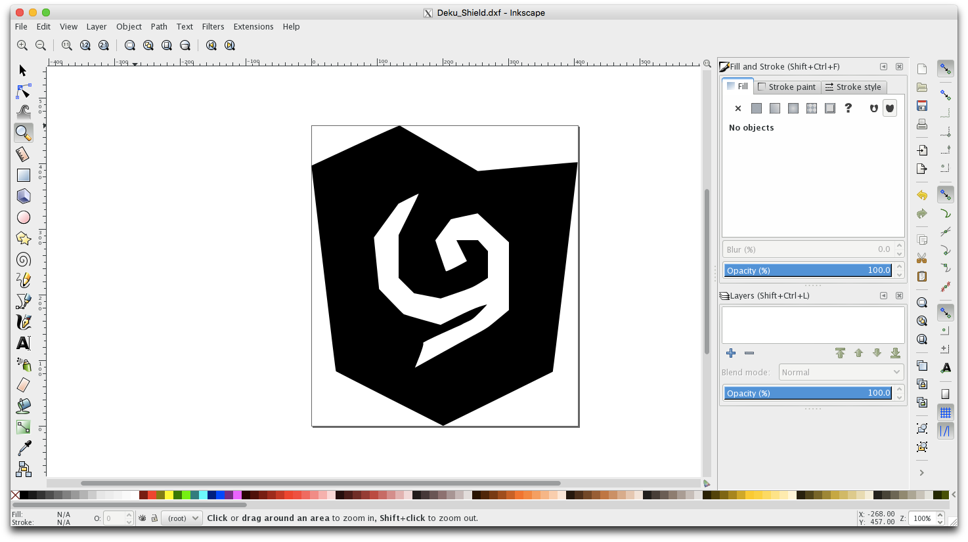Screen dimensions: 968x542
Task: Raise layer to top button
Action: pyautogui.click(x=840, y=353)
